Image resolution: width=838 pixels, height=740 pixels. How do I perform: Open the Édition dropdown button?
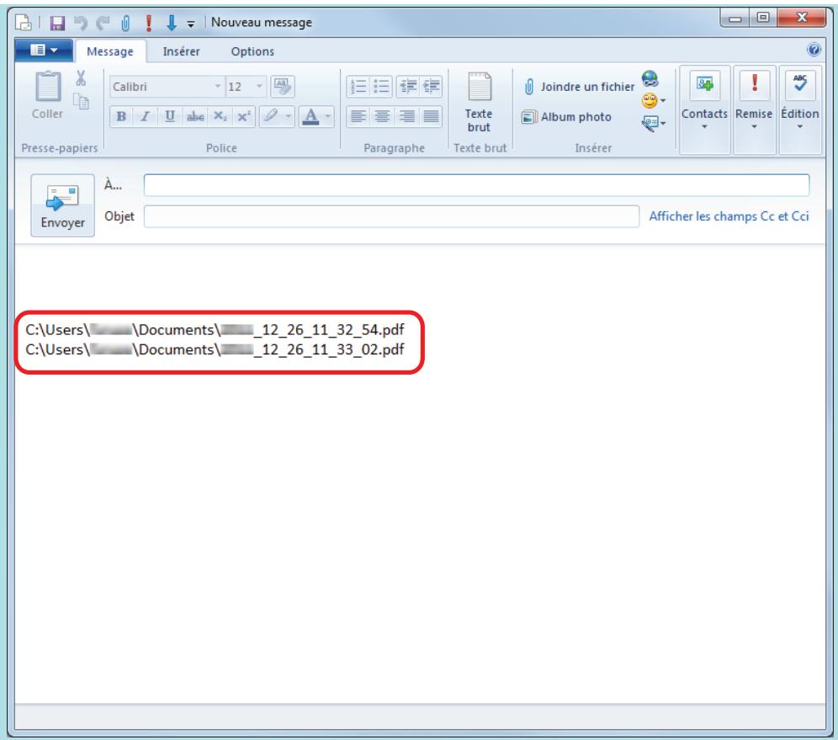[800, 110]
